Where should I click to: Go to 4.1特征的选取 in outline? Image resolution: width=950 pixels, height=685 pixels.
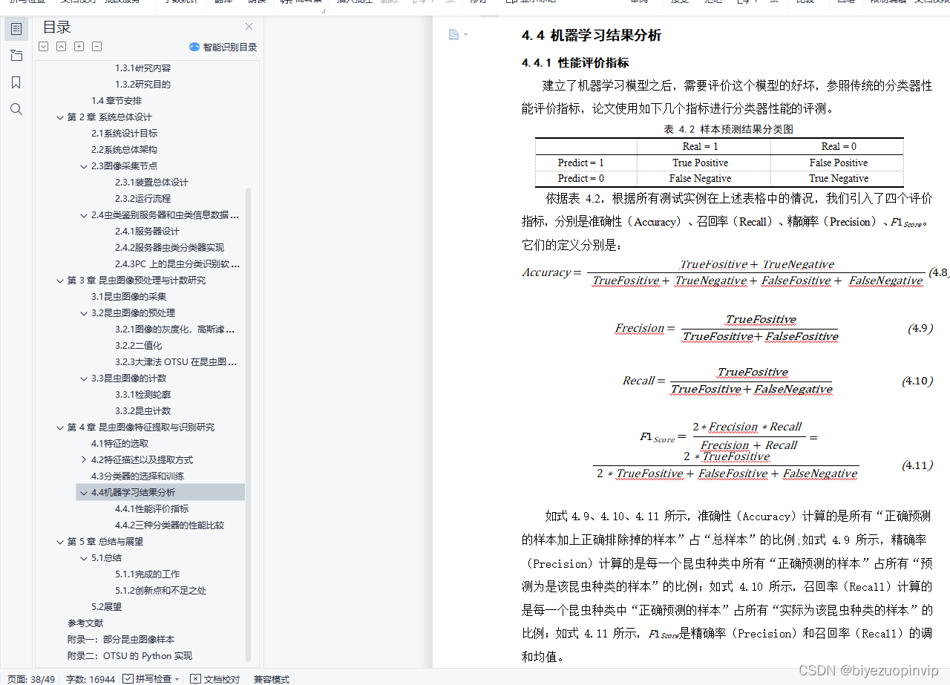tap(119, 444)
